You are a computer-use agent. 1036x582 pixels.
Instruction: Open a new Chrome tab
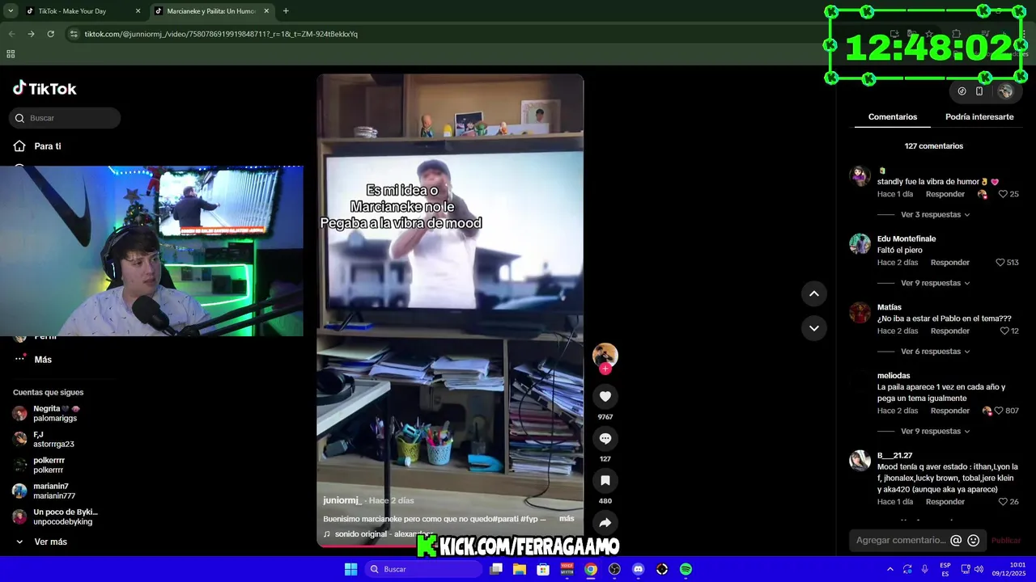(x=286, y=11)
